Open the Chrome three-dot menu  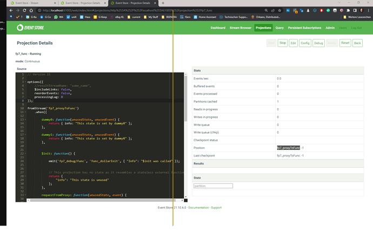368,10
